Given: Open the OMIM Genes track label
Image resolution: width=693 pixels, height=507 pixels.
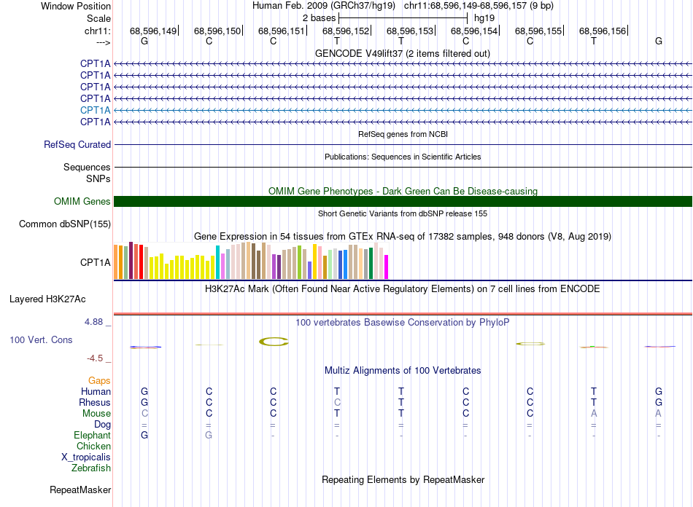Looking at the screenshot, I should [82, 202].
